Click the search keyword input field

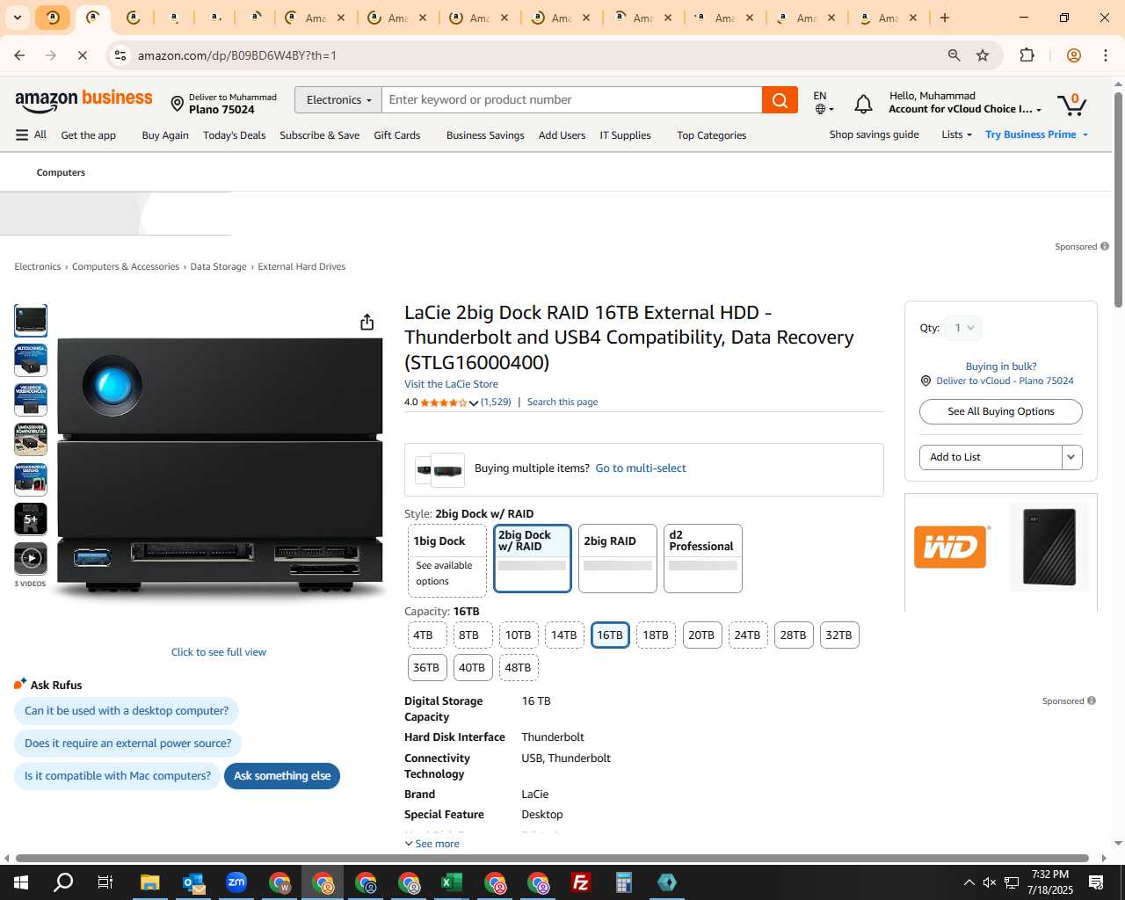(572, 100)
